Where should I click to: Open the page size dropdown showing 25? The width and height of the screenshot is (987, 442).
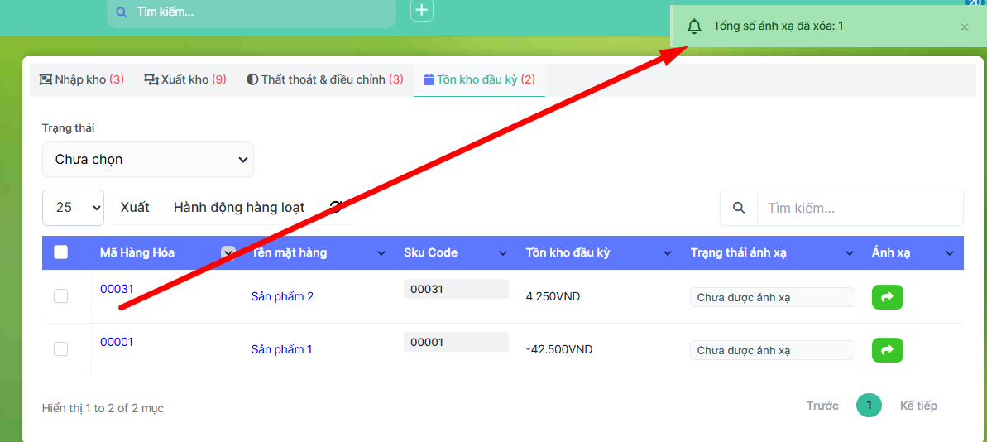pos(73,208)
